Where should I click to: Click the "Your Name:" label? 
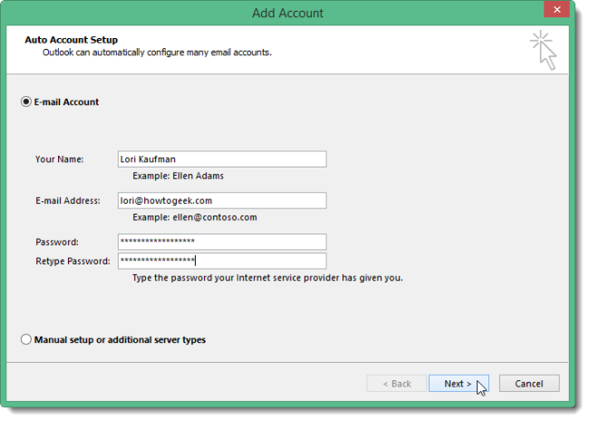(x=60, y=159)
